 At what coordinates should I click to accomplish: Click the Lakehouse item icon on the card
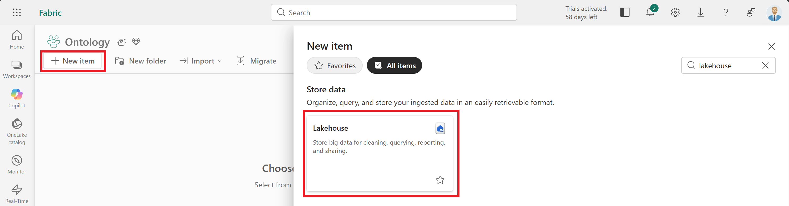pyautogui.click(x=440, y=128)
